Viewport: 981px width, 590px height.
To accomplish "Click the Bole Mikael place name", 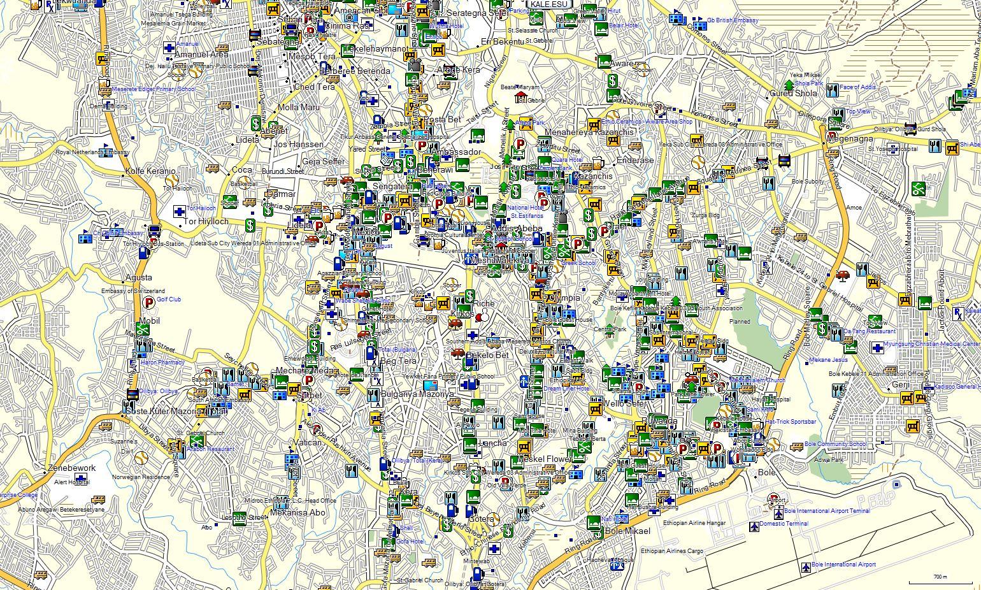I will (627, 531).
